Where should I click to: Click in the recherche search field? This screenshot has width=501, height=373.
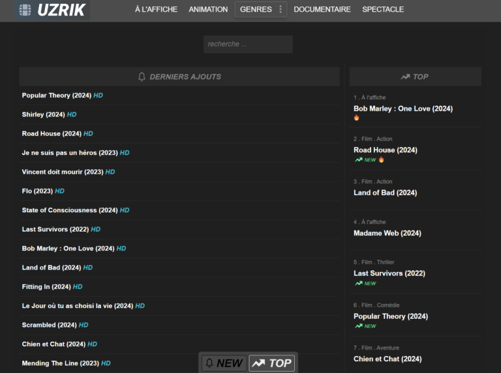(x=248, y=44)
